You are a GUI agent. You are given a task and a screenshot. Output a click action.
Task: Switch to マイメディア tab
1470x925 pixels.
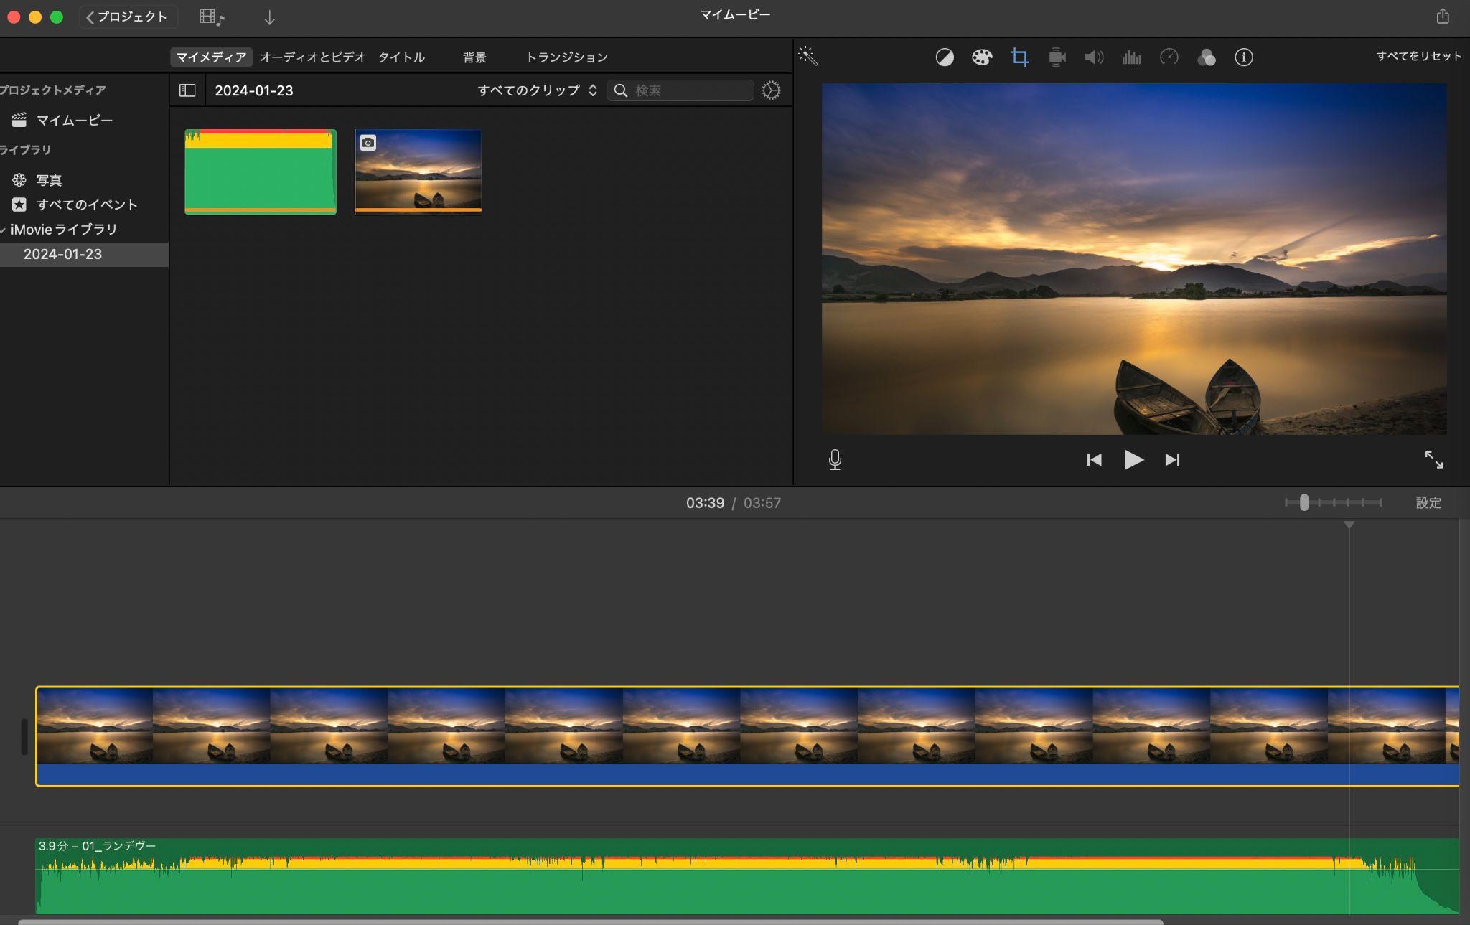point(211,57)
